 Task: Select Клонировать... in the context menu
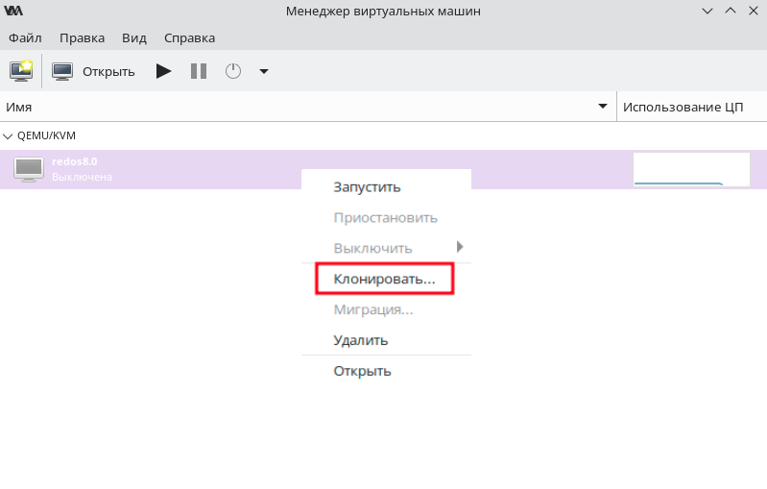click(385, 279)
